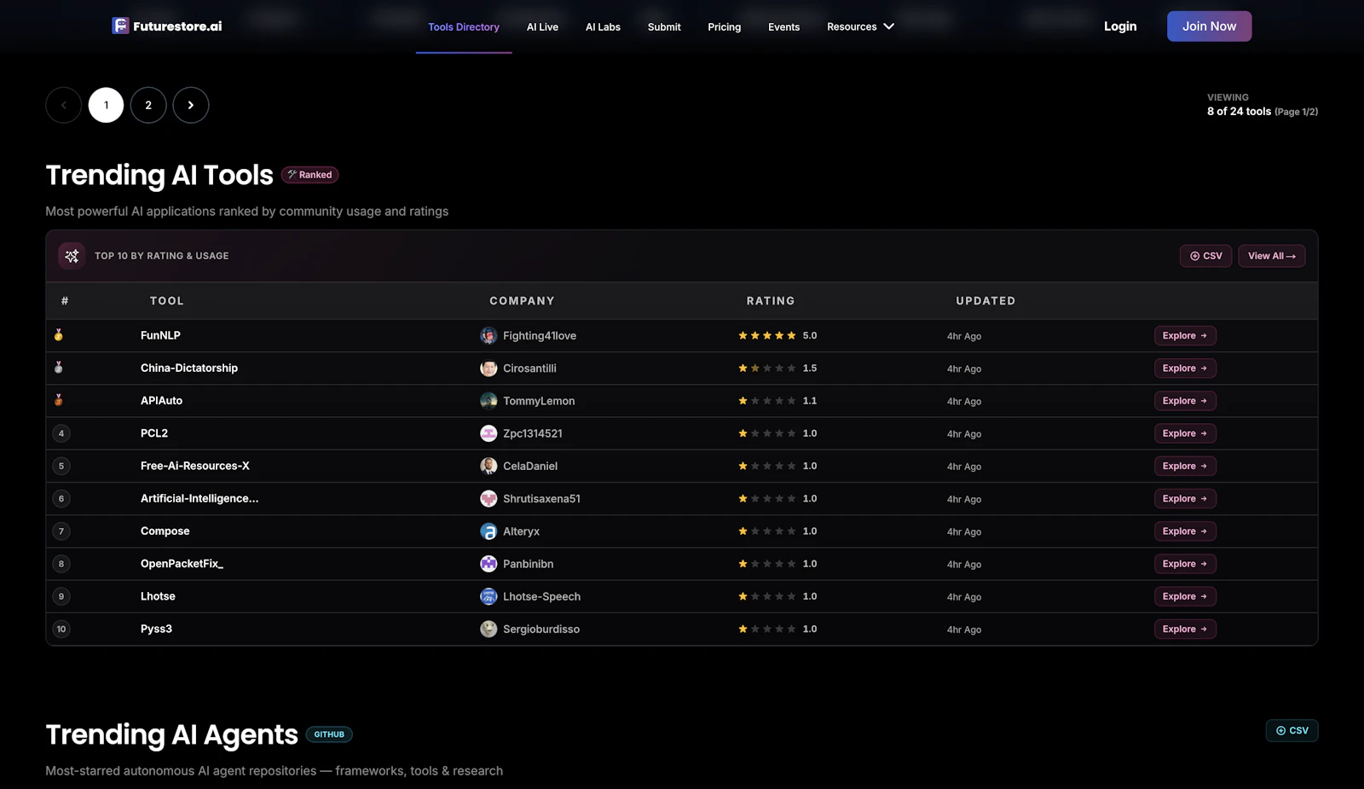Click the five-star rating of FunNLP

click(x=767, y=335)
